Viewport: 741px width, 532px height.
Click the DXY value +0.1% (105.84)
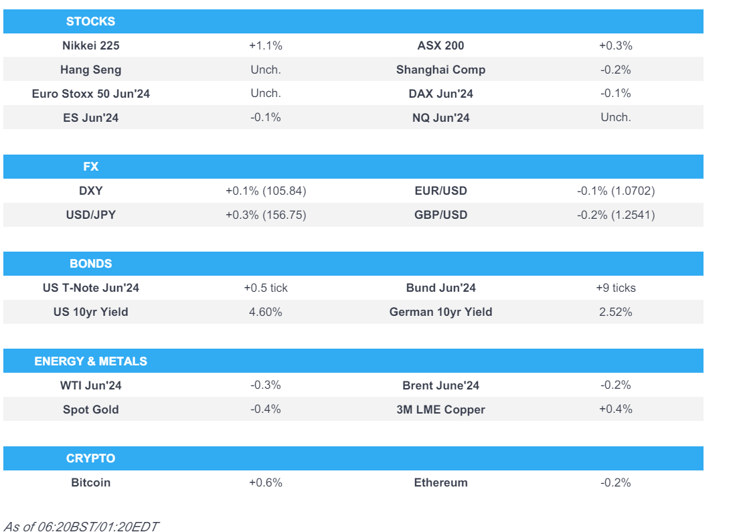[266, 191]
